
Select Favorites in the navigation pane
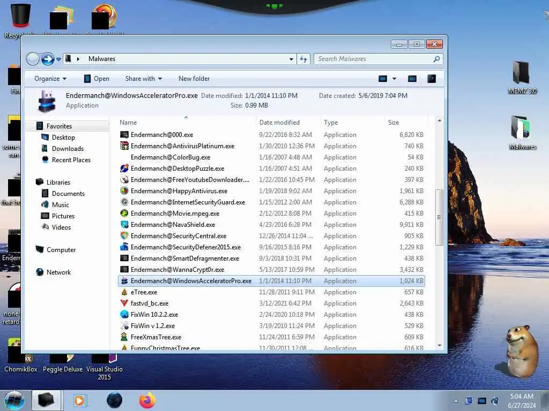59,126
